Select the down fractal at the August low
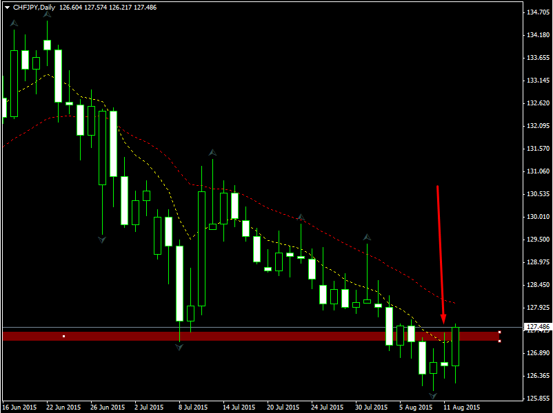The height and width of the screenshot is (413, 553). click(x=433, y=396)
